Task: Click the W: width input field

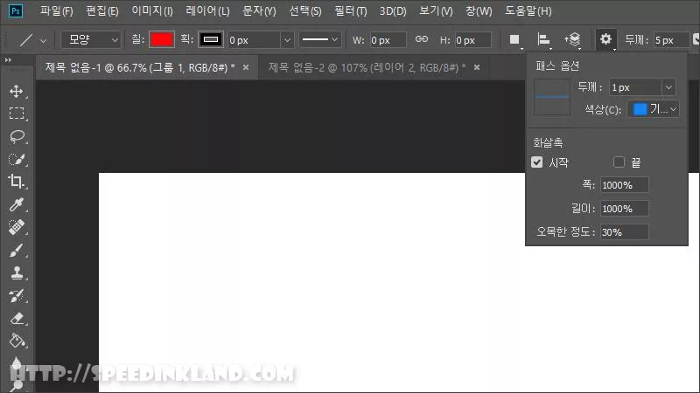Action: point(388,40)
